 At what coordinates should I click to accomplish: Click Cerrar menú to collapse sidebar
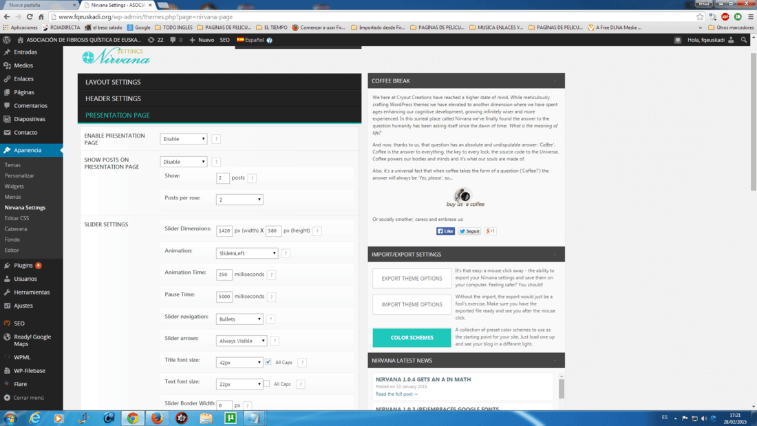[x=24, y=398]
